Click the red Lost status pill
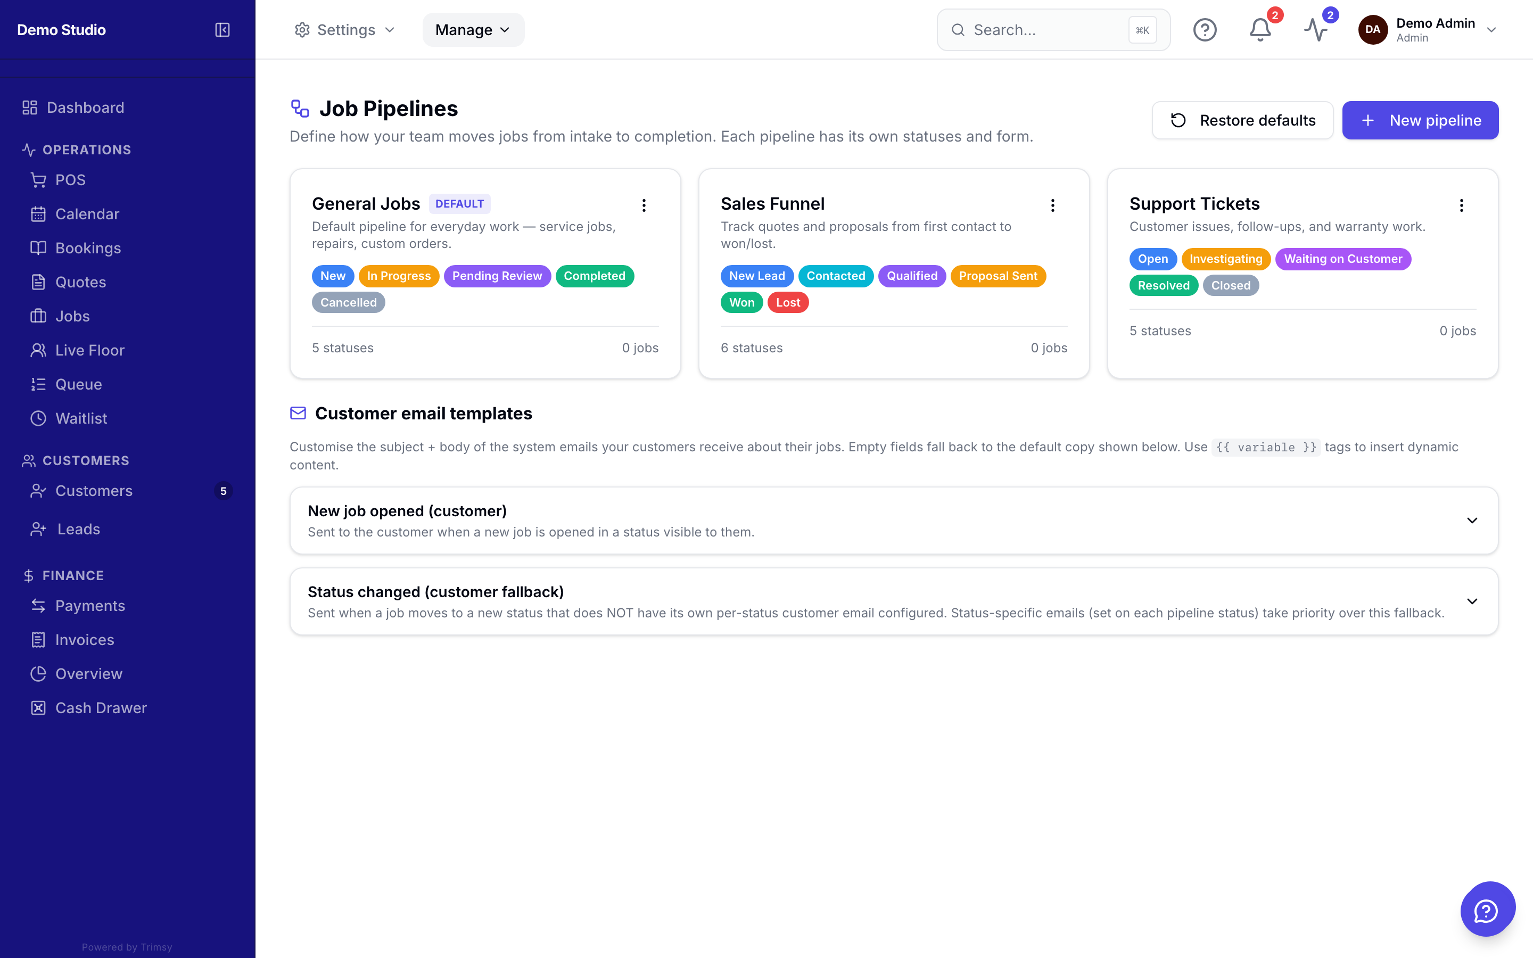 point(787,303)
